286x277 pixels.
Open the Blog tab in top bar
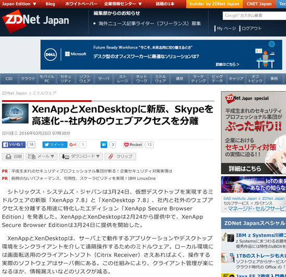50,4
